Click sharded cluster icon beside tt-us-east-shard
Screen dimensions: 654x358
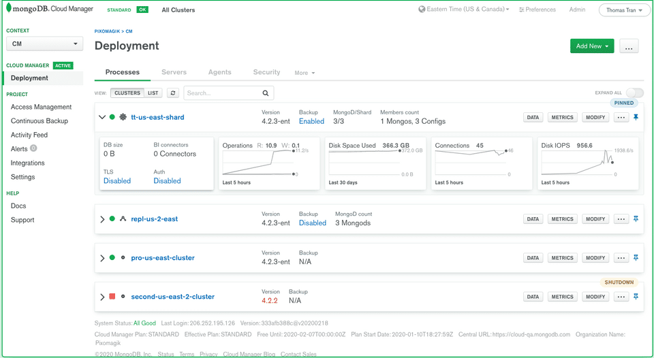point(123,117)
